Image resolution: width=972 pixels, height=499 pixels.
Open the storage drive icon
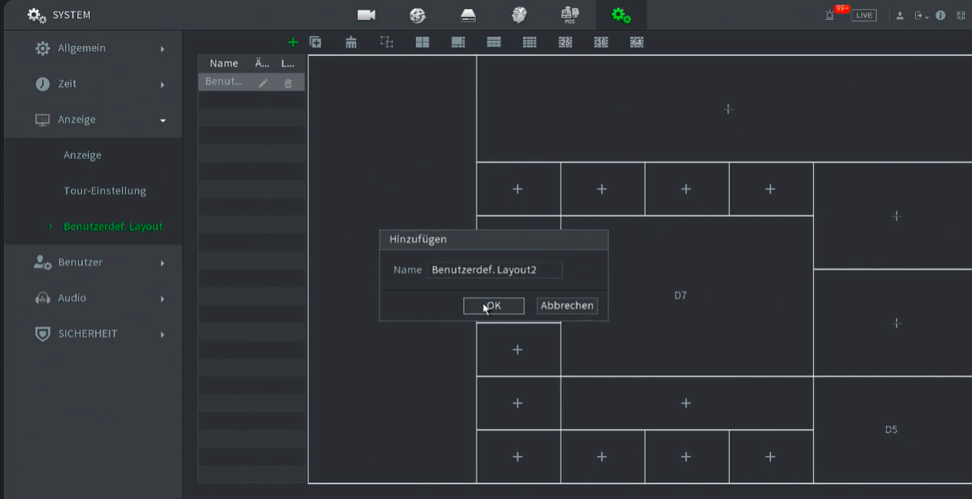pyautogui.click(x=468, y=15)
